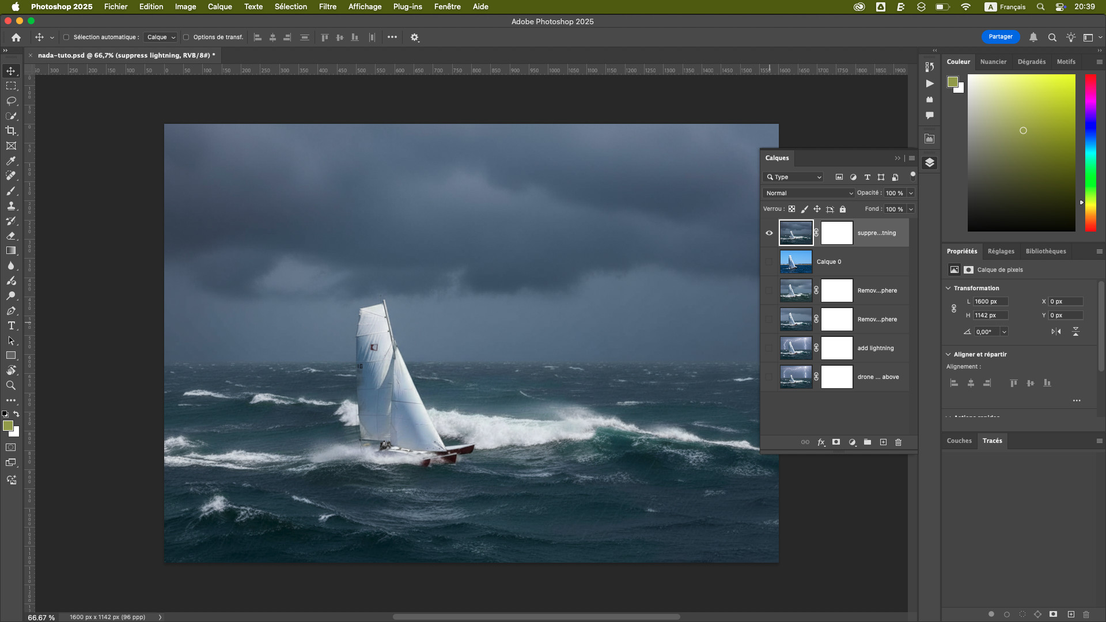Select the Eyedropper tool

click(11, 161)
